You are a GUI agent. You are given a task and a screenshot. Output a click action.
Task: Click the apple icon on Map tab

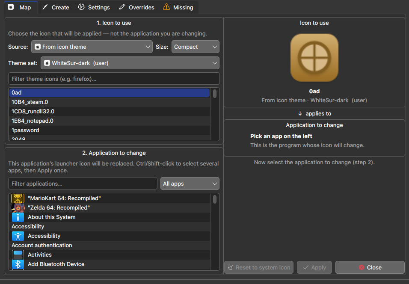[x=11, y=7]
